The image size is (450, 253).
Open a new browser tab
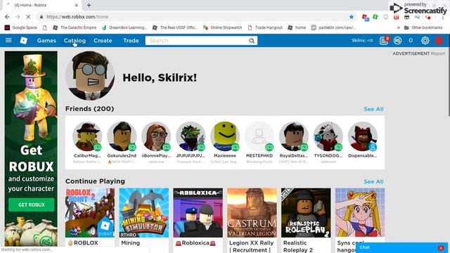point(89,5)
